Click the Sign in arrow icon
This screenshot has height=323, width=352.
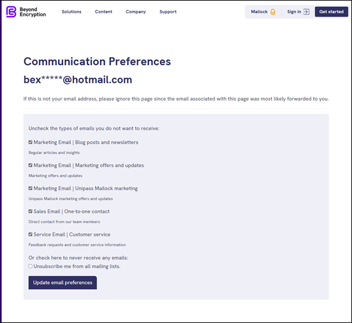pos(306,11)
